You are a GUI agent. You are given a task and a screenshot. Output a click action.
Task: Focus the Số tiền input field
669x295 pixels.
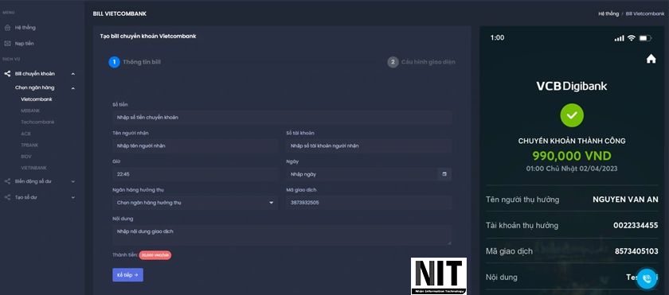click(x=282, y=117)
